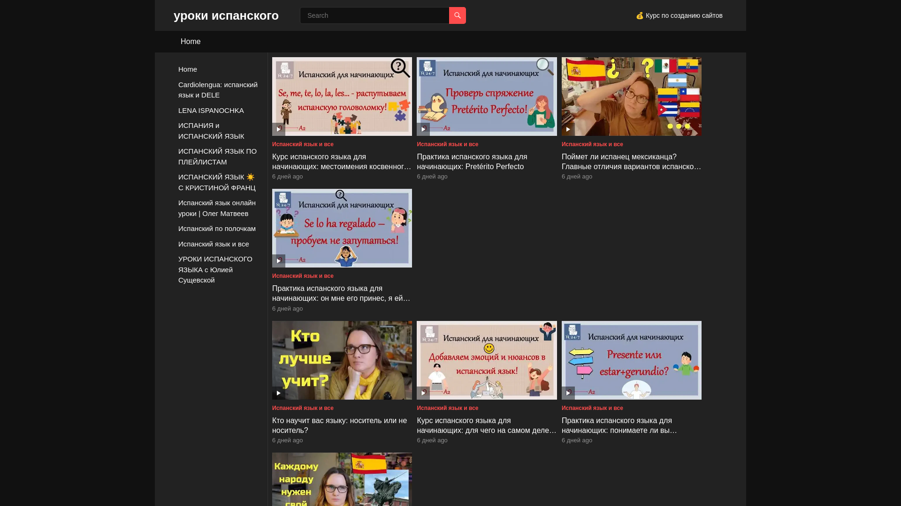Image resolution: width=901 pixels, height=506 pixels.
Task: Click play icon on Добавляем эмоций thumbnail
Action: pyautogui.click(x=423, y=393)
